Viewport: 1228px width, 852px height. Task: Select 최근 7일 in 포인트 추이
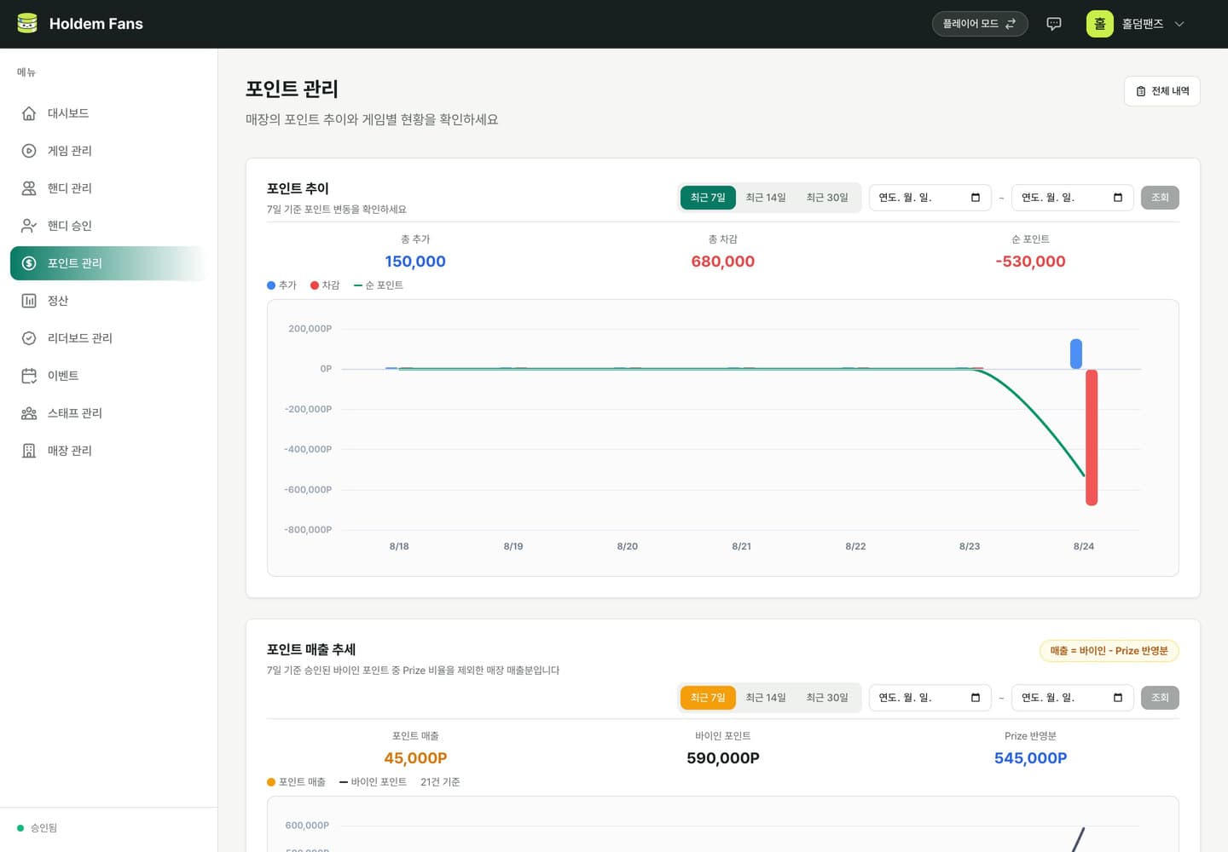(x=708, y=198)
